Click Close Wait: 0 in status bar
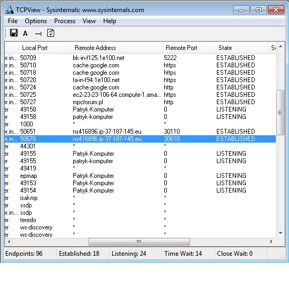This screenshot has width=289, height=301. (x=235, y=254)
